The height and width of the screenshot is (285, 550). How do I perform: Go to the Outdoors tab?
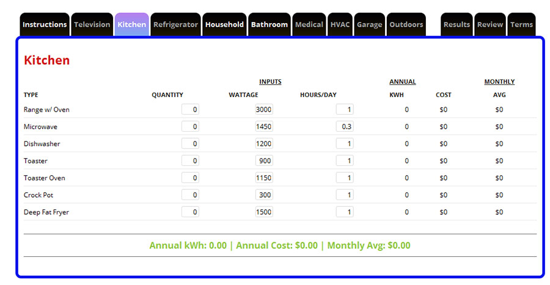click(406, 24)
